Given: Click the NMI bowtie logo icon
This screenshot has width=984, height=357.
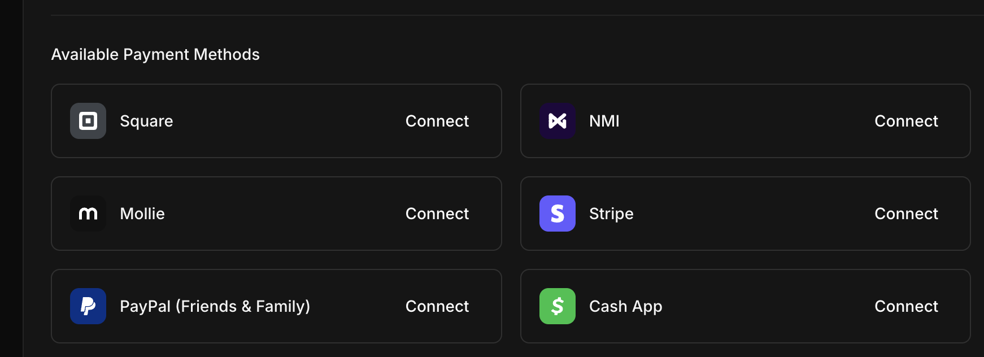Looking at the screenshot, I should [557, 120].
